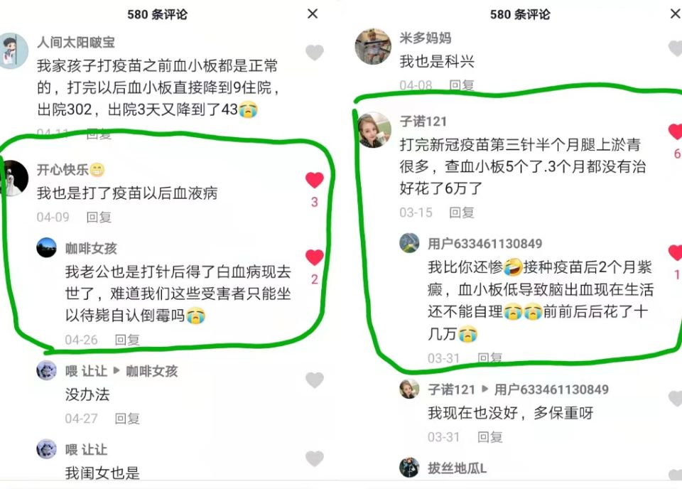
Task: Open 人间太阳啵宝's profile avatar
Action: point(12,50)
